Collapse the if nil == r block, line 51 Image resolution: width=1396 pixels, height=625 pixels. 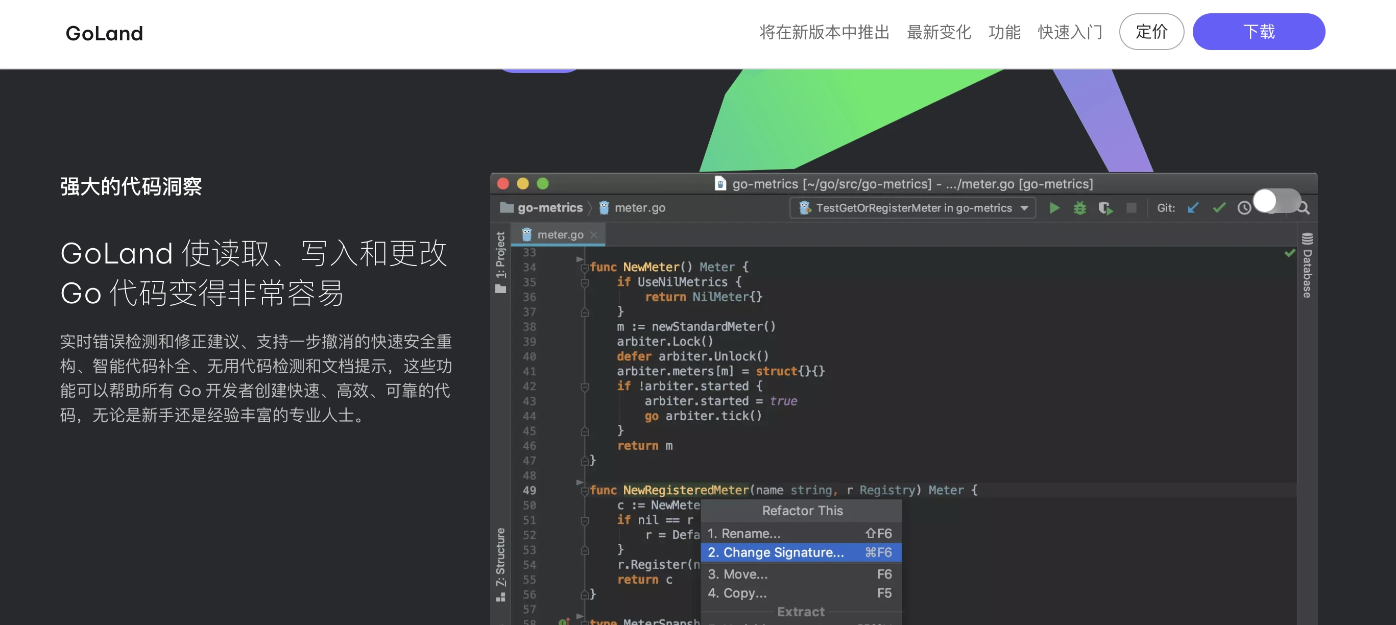click(x=584, y=520)
